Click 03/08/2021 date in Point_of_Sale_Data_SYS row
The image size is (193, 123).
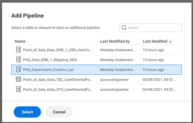[160, 89]
